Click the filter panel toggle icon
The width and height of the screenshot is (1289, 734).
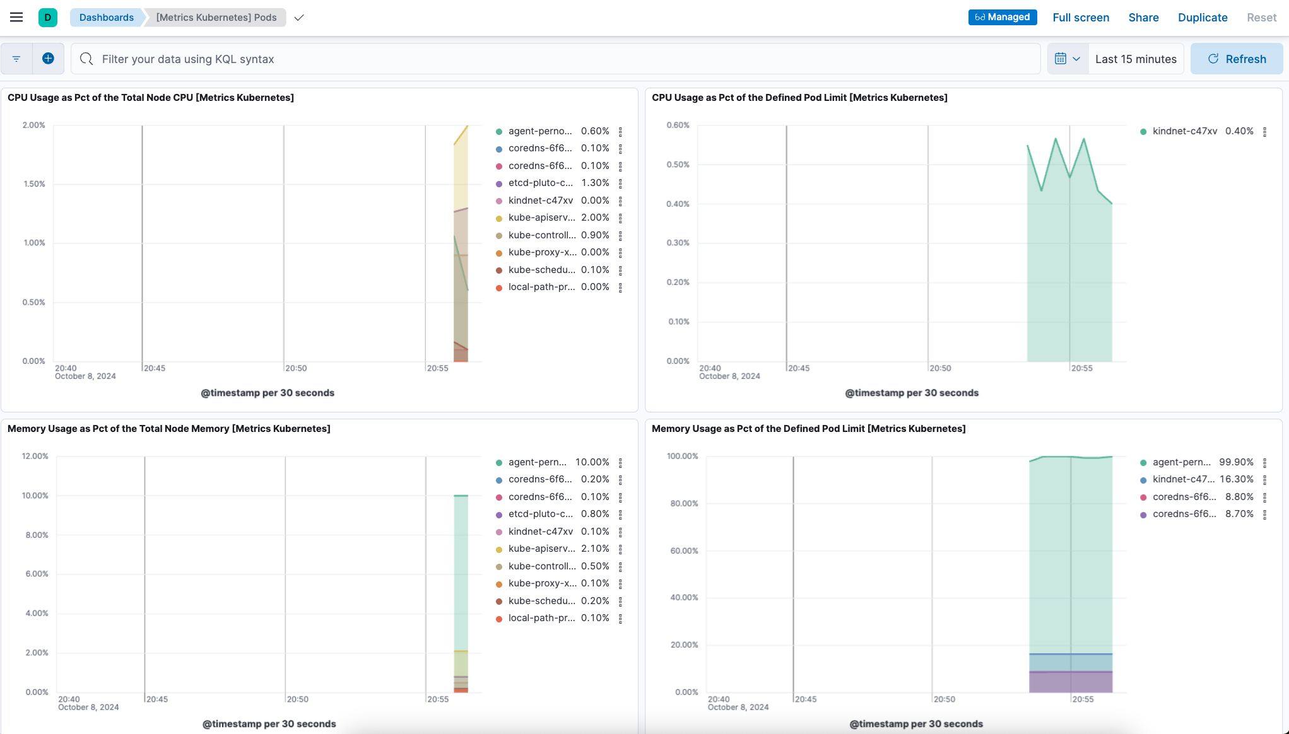point(17,59)
